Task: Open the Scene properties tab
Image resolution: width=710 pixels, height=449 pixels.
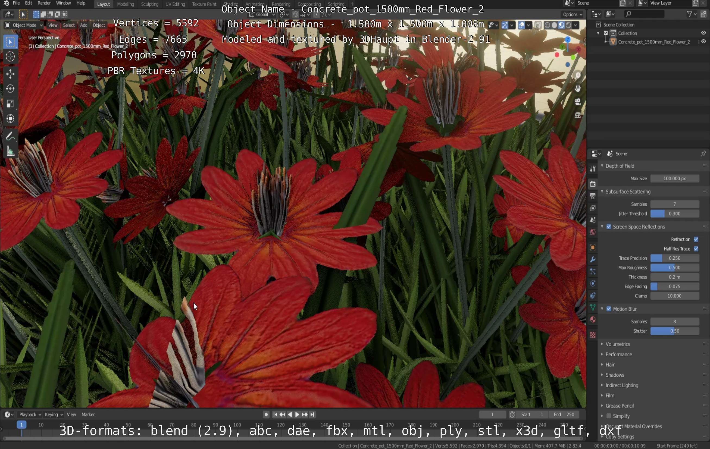Action: point(593,220)
